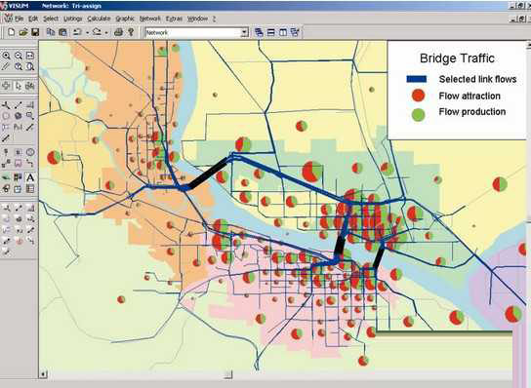Open the Listings menu
The height and width of the screenshot is (388, 531).
pyautogui.click(x=73, y=19)
